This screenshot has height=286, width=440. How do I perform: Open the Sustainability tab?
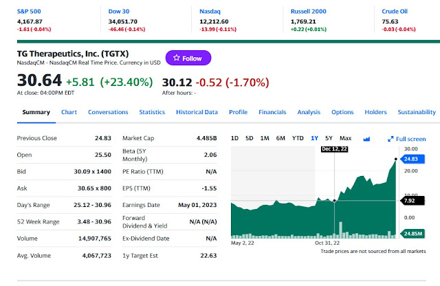[x=417, y=112]
